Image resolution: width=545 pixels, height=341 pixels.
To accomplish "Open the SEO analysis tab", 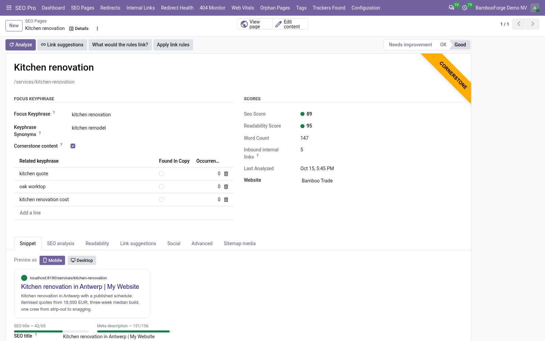I will 61,243.
